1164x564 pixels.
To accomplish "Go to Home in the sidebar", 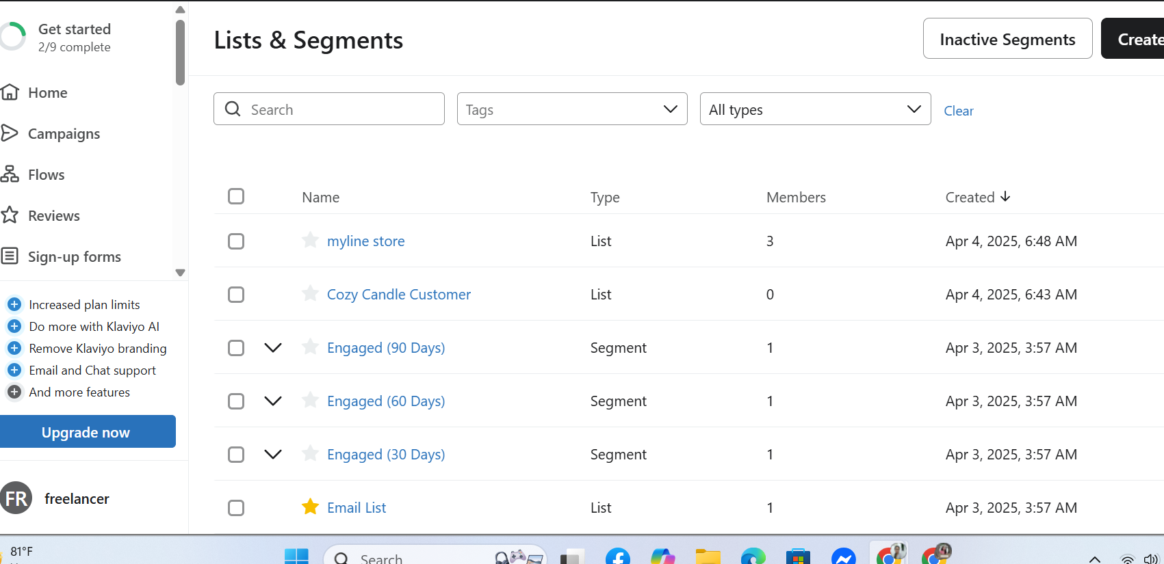I will [47, 92].
